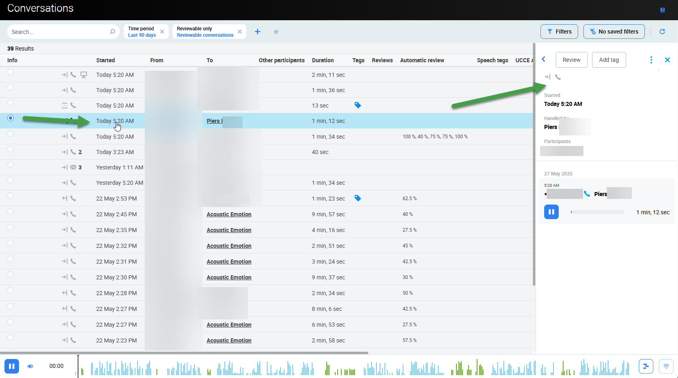Viewport: 678px width, 378px height.
Task: Click the playback progress bar in details panel
Action: click(597, 212)
